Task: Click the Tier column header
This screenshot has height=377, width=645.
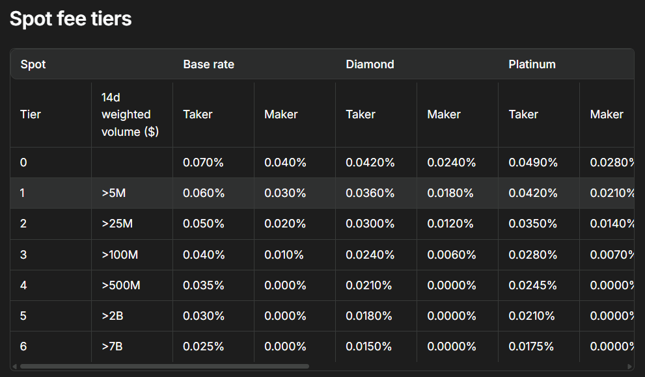Action: (30, 114)
